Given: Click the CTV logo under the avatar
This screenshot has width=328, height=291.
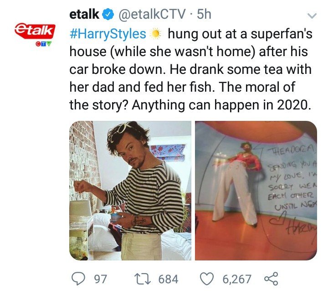Looking at the screenshot, I should pos(43,44).
